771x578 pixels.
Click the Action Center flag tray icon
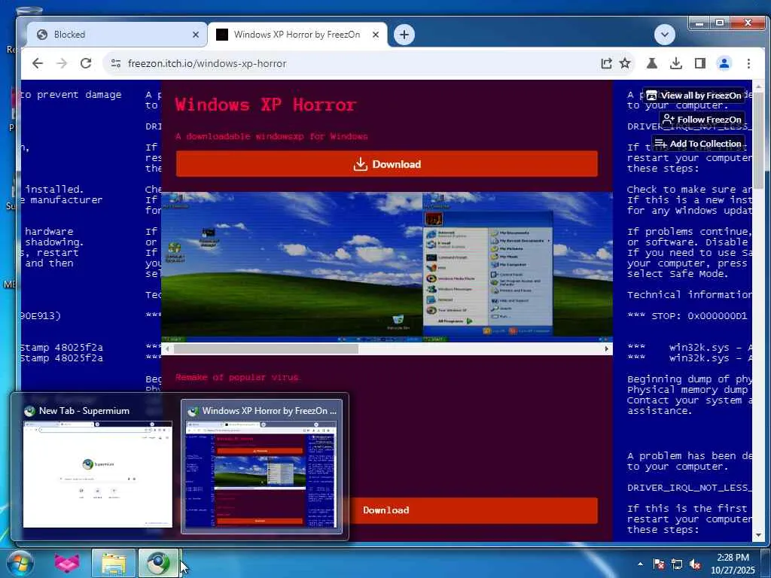pyautogui.click(x=658, y=564)
